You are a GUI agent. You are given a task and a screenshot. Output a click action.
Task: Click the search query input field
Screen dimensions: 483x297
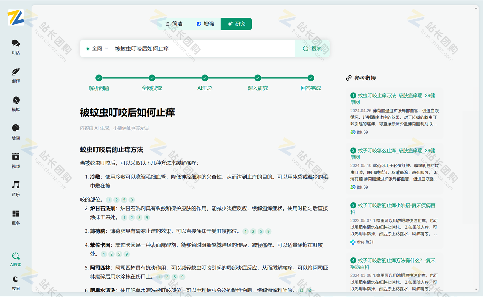coord(203,49)
